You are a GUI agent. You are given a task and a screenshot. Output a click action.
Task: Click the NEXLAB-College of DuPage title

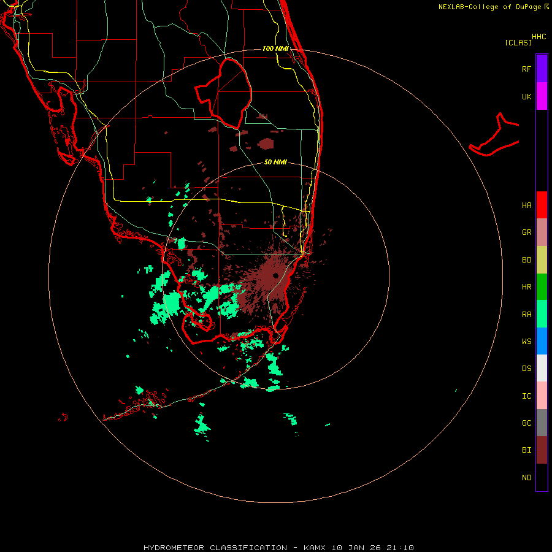pyautogui.click(x=494, y=7)
